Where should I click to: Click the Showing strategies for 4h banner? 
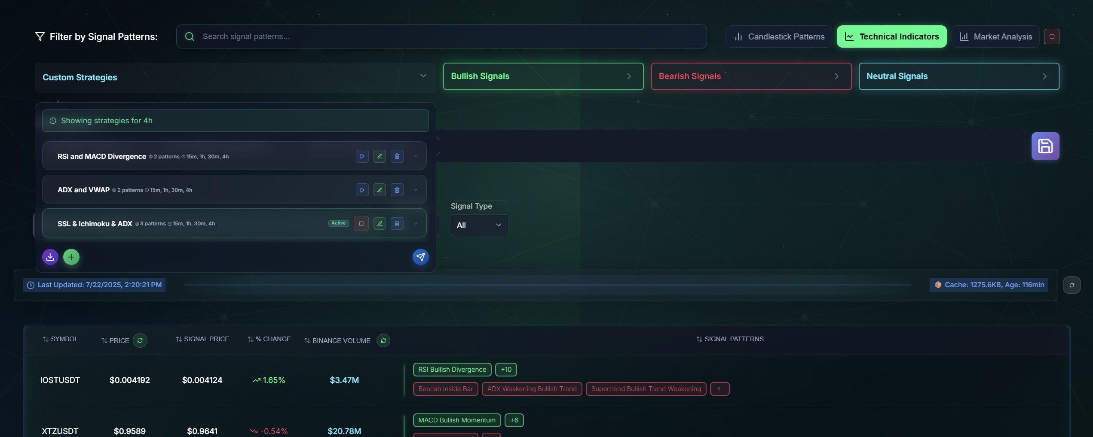click(236, 121)
